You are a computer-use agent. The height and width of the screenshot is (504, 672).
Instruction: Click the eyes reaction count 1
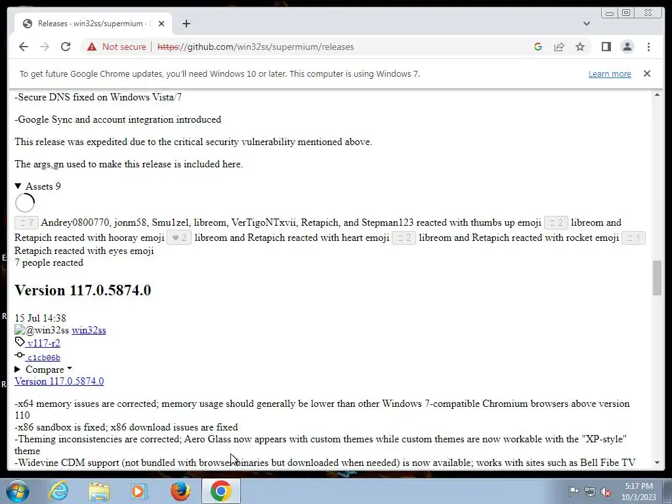(633, 238)
